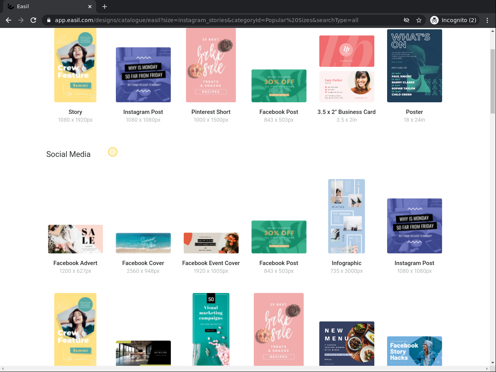Select the dark office interior thumbnail

143,353
